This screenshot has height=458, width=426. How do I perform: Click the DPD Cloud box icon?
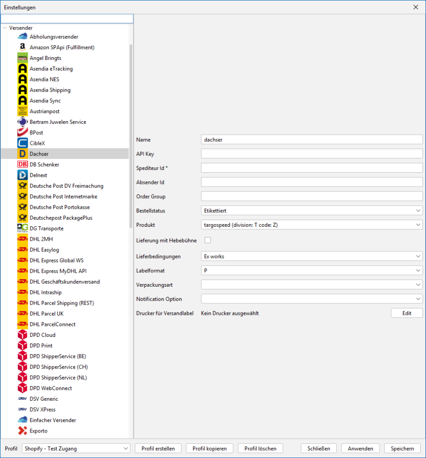(x=22, y=335)
